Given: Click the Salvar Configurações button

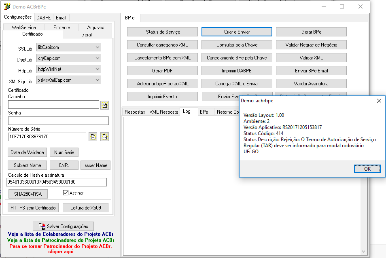Looking at the screenshot, I should tap(63, 226).
